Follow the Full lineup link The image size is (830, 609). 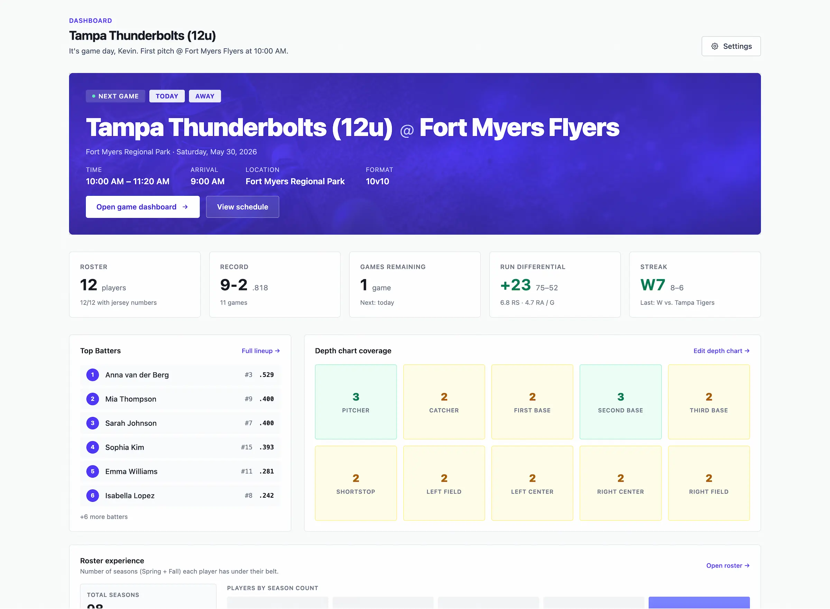(260, 351)
